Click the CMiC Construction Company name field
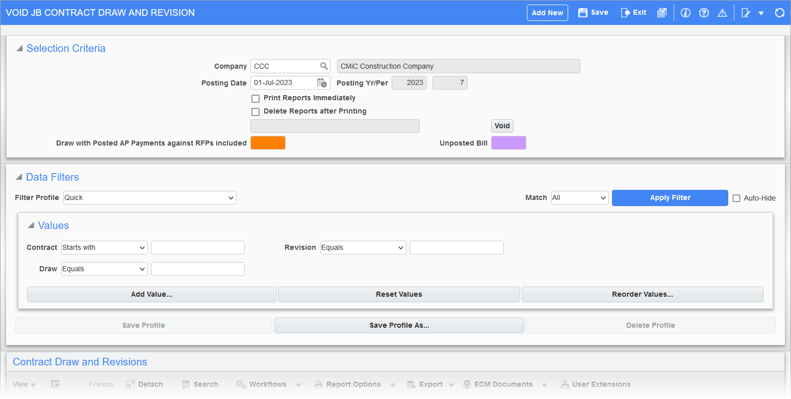791x399 pixels. [x=458, y=66]
